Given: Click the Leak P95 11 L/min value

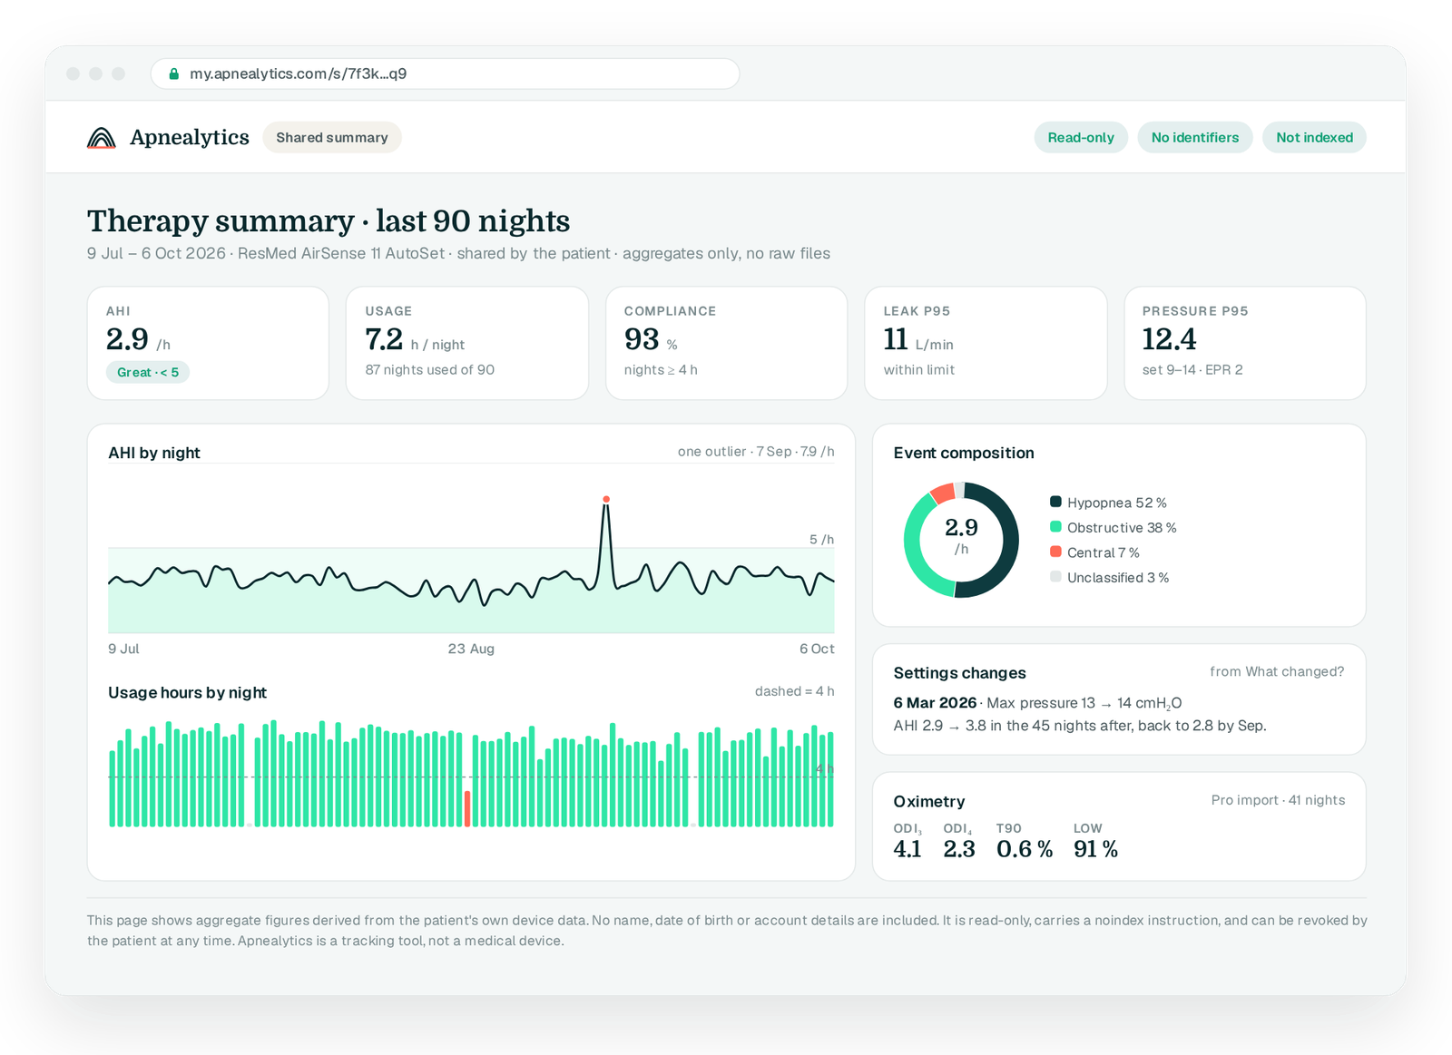Looking at the screenshot, I should (x=918, y=339).
